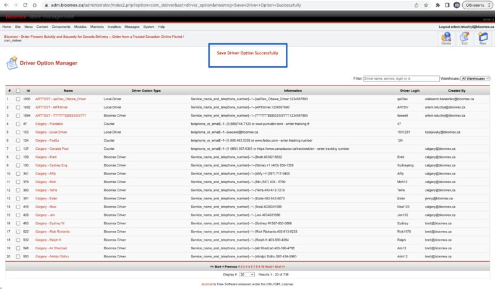Open Calgary - Sydney Eng entry

click(x=51, y=165)
